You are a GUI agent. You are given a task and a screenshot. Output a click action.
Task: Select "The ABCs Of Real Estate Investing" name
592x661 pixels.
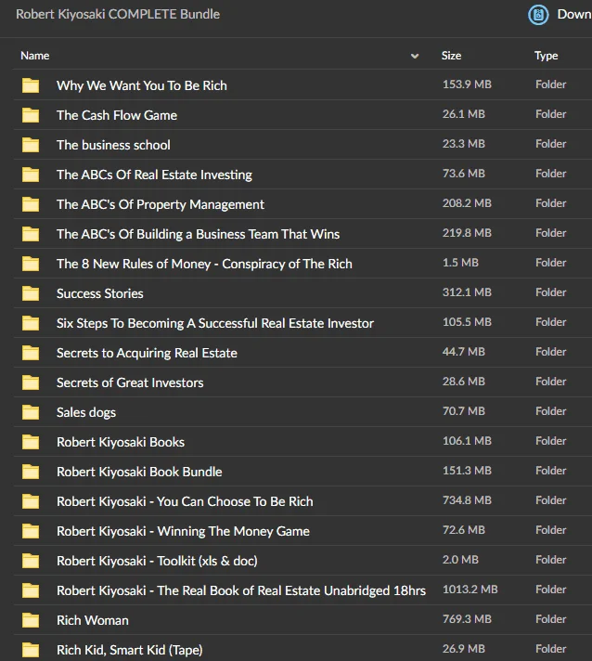(154, 175)
